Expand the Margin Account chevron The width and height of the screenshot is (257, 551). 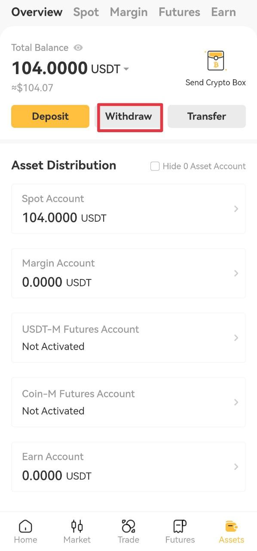click(x=236, y=273)
